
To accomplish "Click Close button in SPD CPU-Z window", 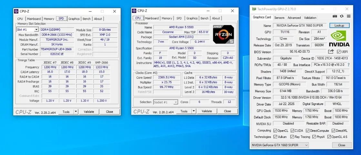I will click(110, 112).
